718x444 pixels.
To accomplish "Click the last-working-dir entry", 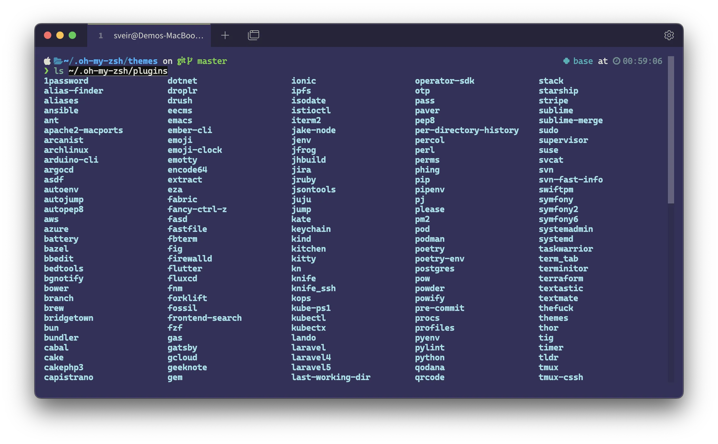I will tap(331, 377).
